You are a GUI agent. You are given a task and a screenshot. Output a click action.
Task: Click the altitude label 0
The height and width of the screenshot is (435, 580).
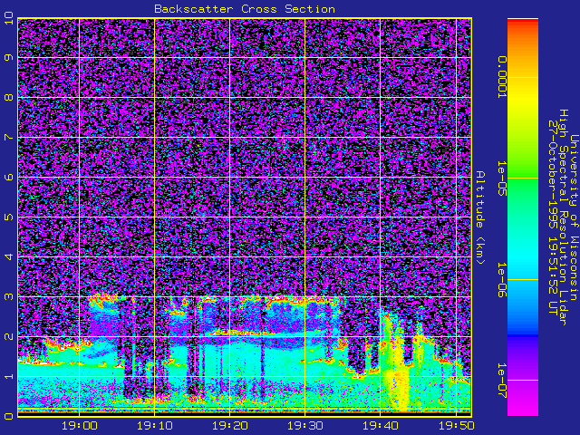click(x=9, y=416)
